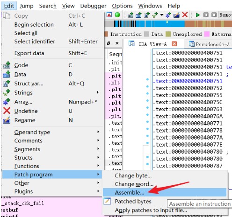This screenshot has height=217, width=232.
Task: Choose Undefine menu entry
Action: coord(53,111)
